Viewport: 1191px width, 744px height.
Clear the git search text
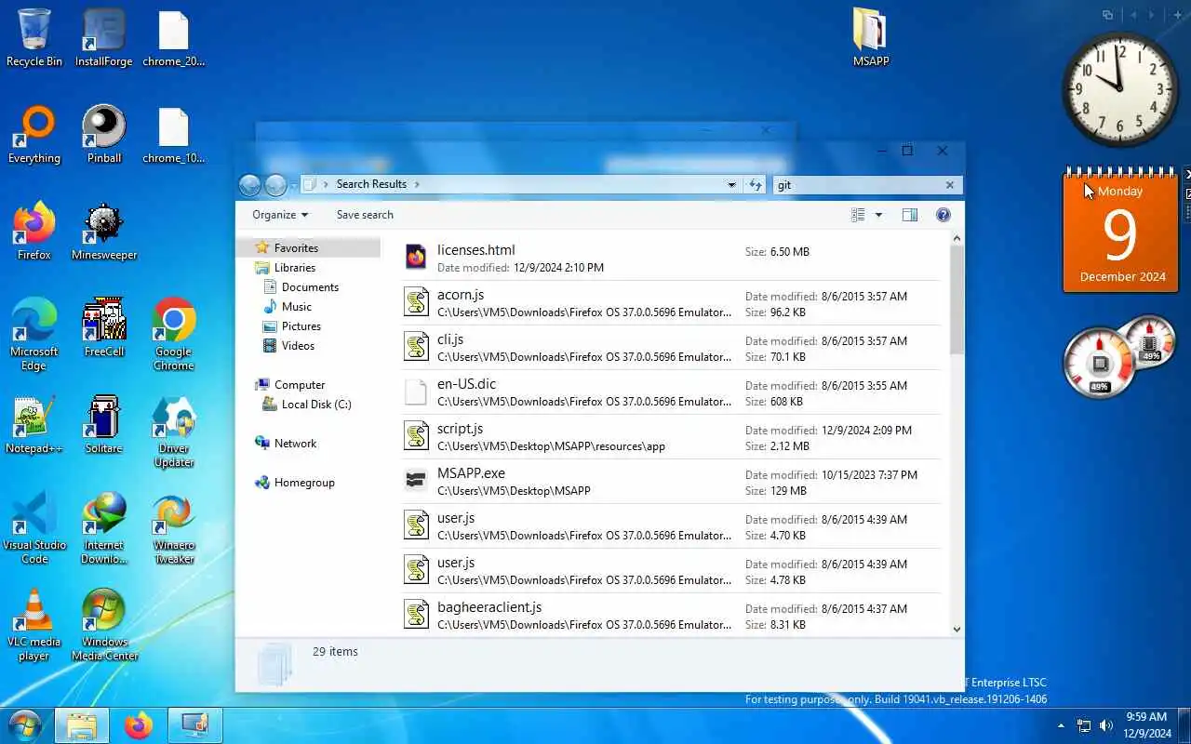(x=950, y=185)
